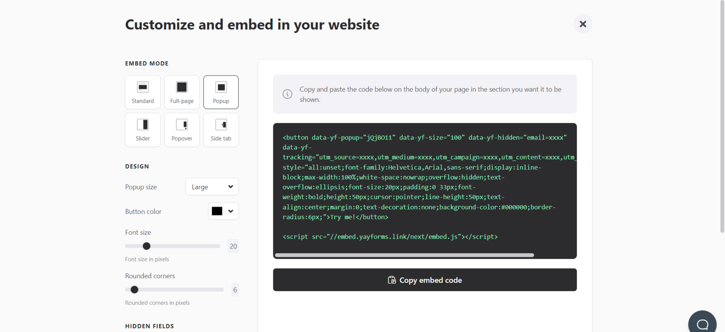Expand the Button color dropdown arrow
The image size is (725, 332).
point(231,211)
